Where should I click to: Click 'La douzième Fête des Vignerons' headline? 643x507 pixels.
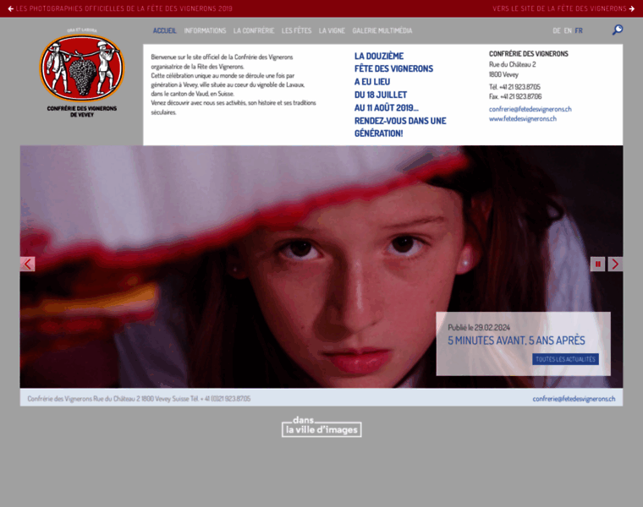click(x=400, y=95)
